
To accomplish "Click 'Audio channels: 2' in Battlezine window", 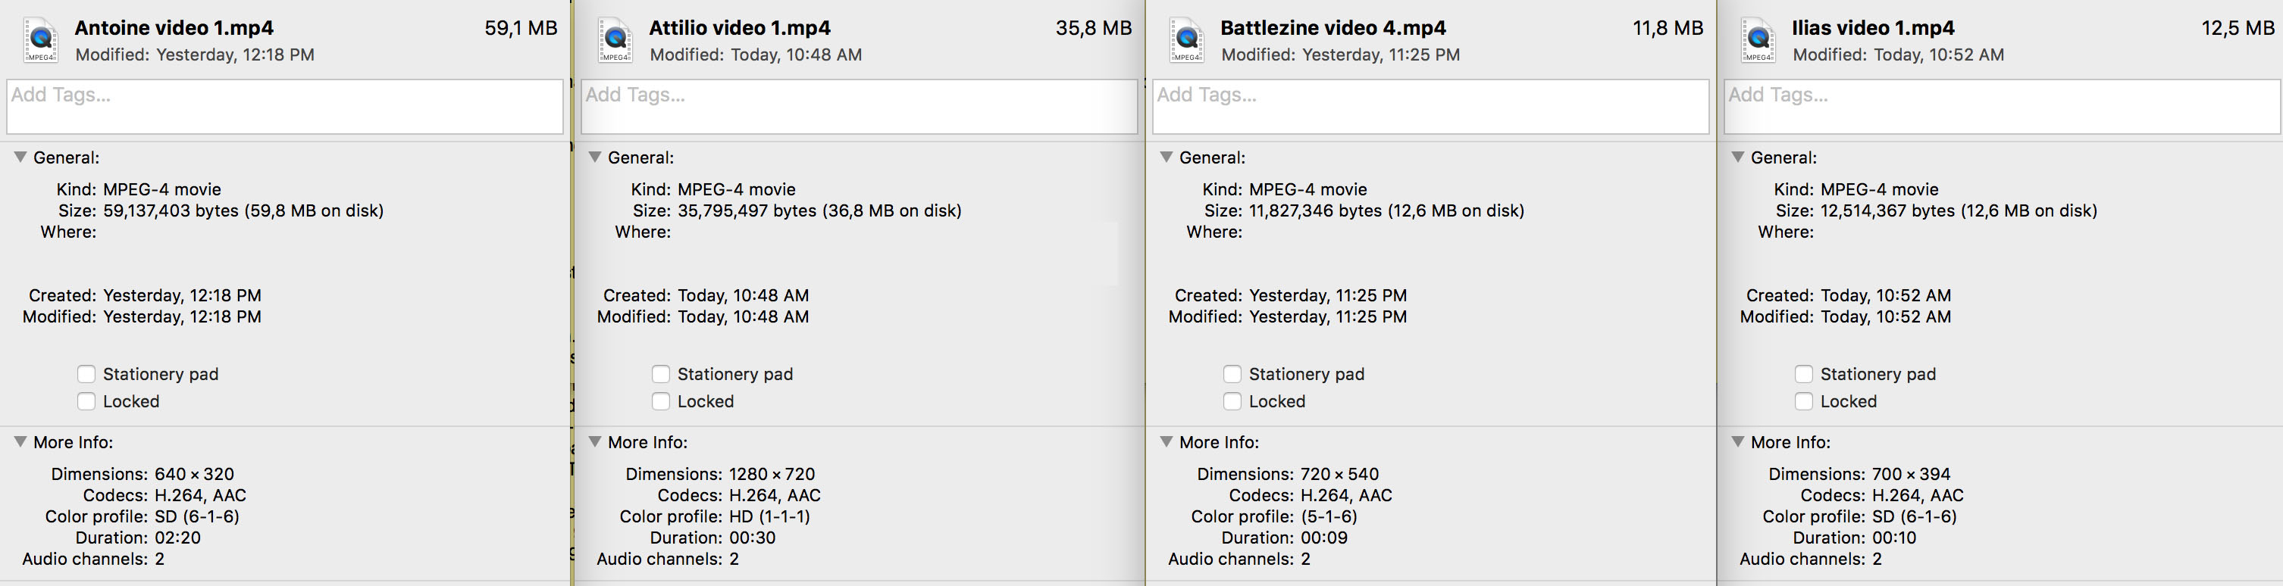I will click(1239, 560).
